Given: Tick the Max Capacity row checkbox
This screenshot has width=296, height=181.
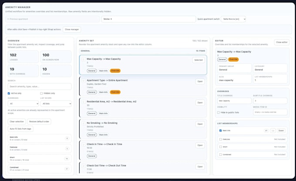Looking at the screenshot, I should pos(83,59).
